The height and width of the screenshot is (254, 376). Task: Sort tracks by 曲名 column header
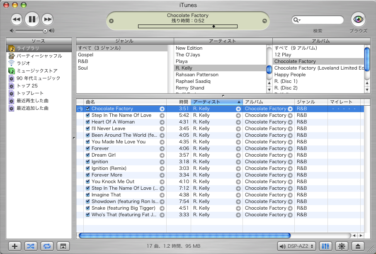tap(125, 102)
